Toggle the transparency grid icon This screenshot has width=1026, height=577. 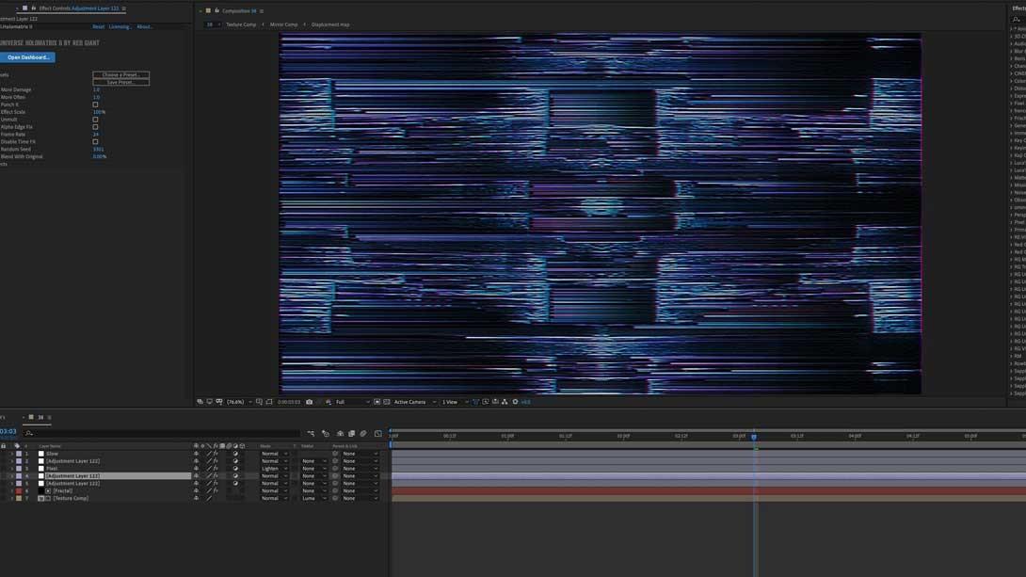click(x=386, y=402)
